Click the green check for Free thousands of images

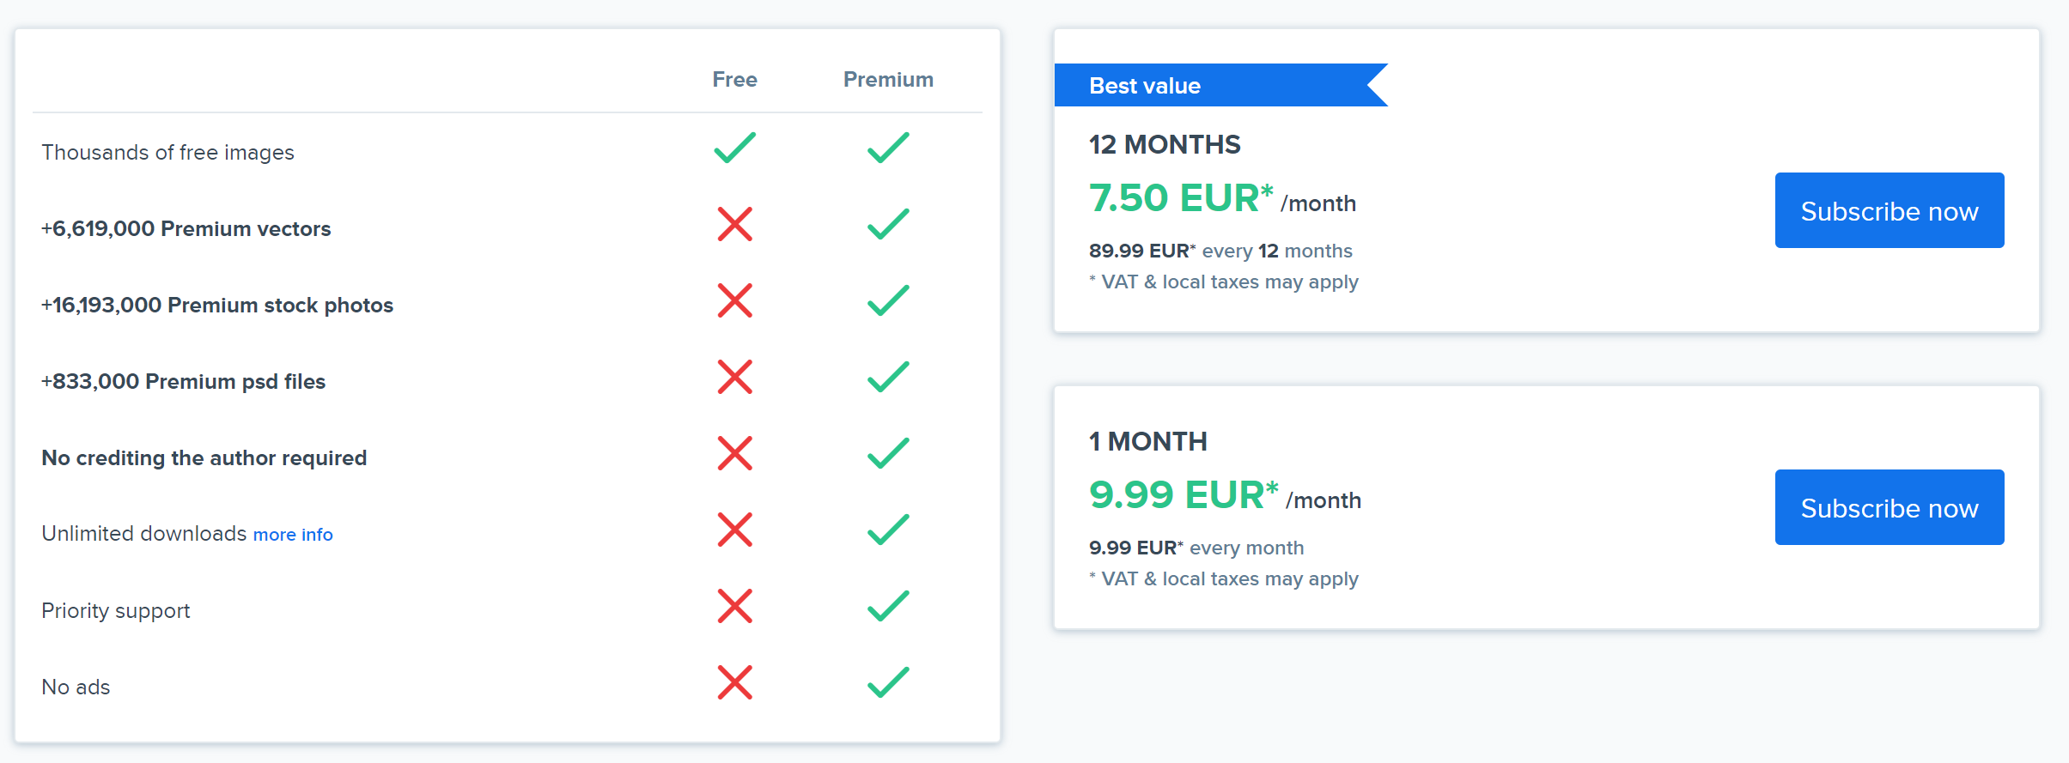(x=734, y=148)
